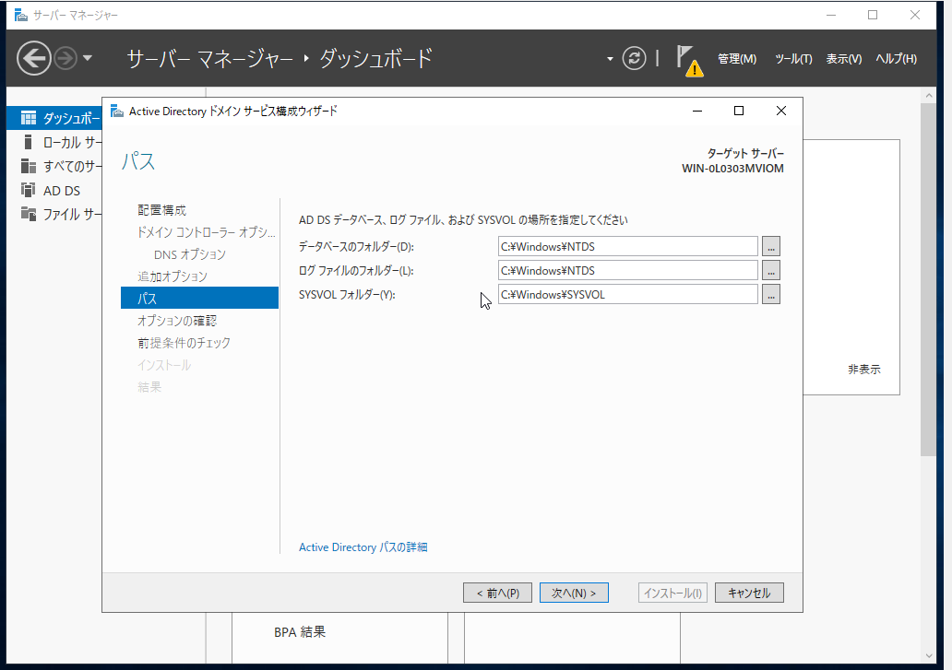Click the AD DS icon in sidebar
The image size is (952, 670).
pyautogui.click(x=28, y=190)
